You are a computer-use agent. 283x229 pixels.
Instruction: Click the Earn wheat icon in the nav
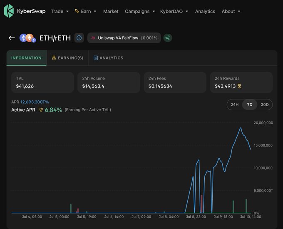77,11
